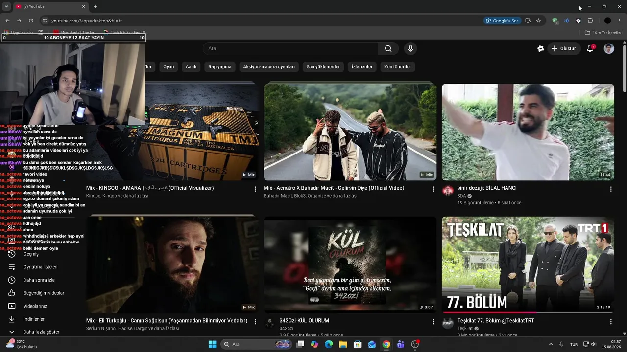The width and height of the screenshot is (627, 352).
Task: Click the Oluştur create button
Action: click(x=564, y=48)
